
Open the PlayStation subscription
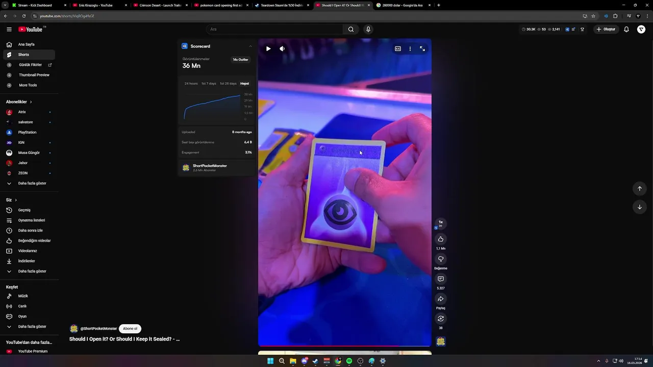pyautogui.click(x=29, y=133)
